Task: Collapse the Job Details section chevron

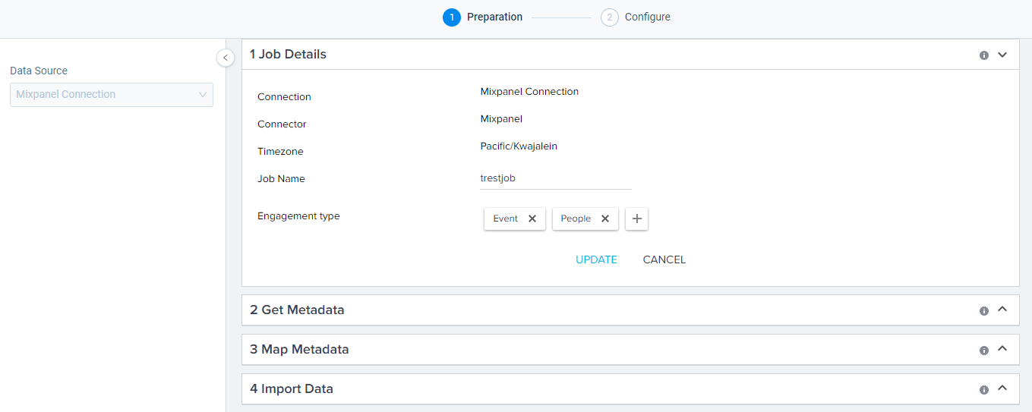Action: point(1002,55)
